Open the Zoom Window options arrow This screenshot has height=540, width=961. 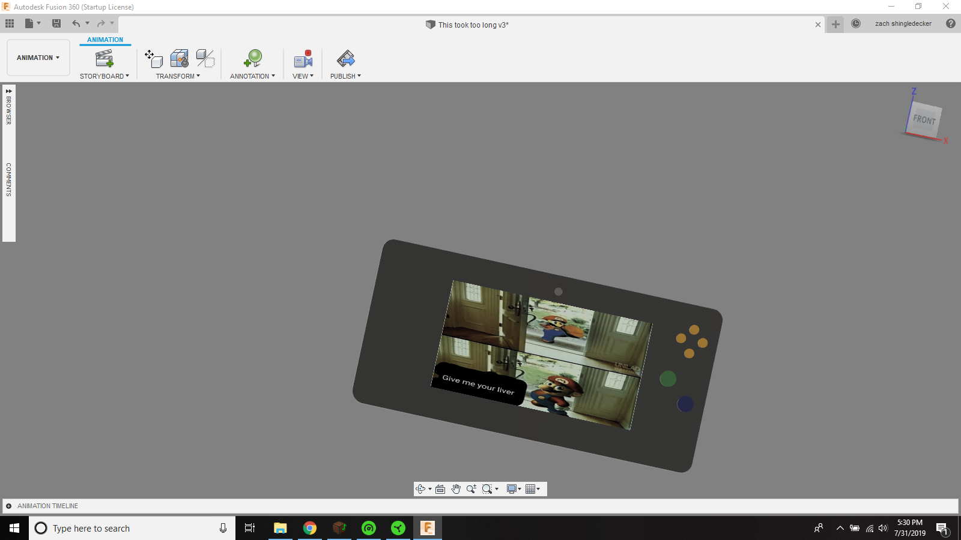497,489
